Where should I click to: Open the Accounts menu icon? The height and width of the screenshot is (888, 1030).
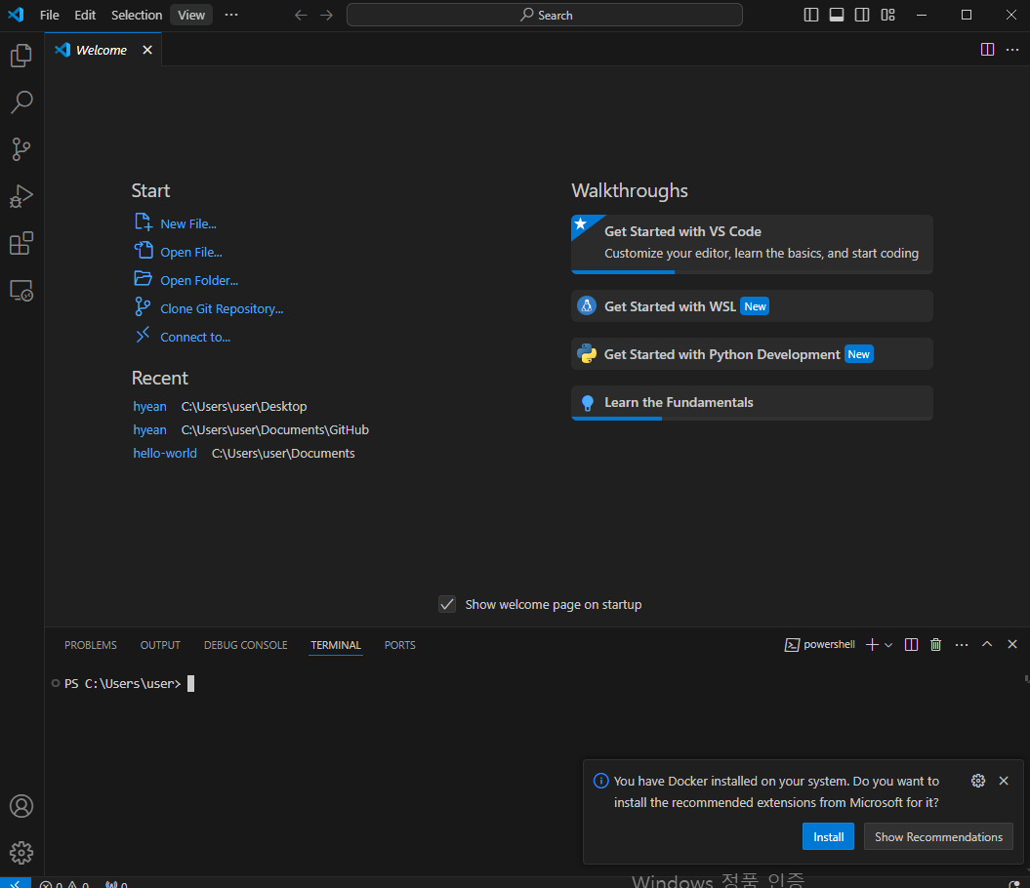[21, 806]
